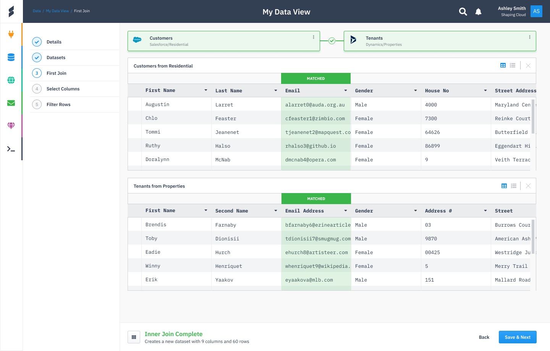Toggle grid view for the Tenants table
The height and width of the screenshot is (351, 550).
tap(504, 186)
